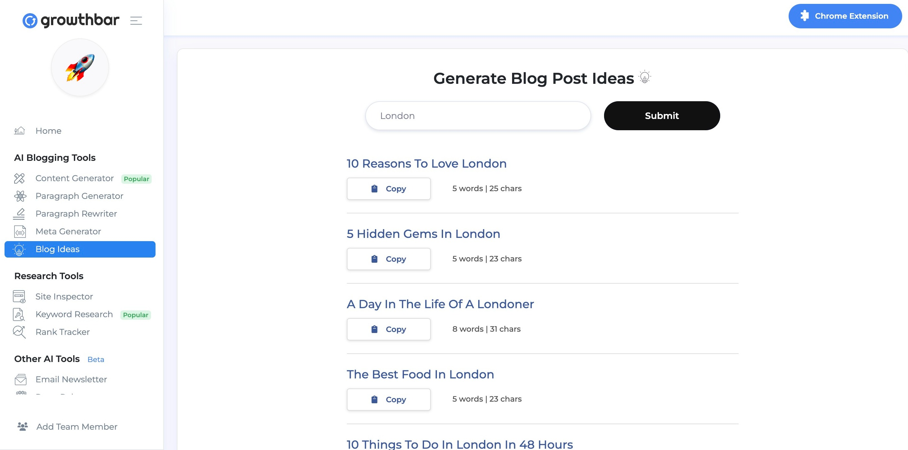
Task: Click the Paragraph Generator atom icon
Action: click(20, 196)
